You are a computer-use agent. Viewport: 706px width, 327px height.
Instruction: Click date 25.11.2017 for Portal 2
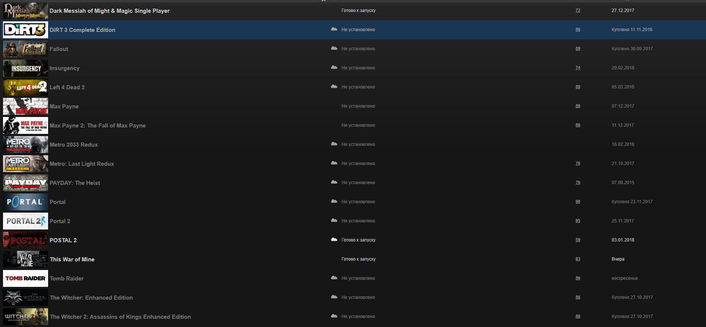[623, 221]
